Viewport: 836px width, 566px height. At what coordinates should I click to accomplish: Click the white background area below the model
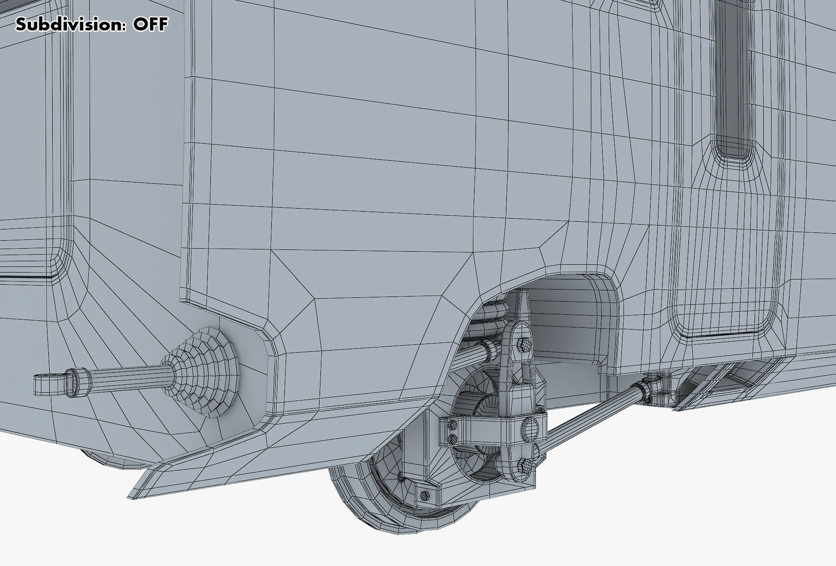pyautogui.click(x=186, y=539)
